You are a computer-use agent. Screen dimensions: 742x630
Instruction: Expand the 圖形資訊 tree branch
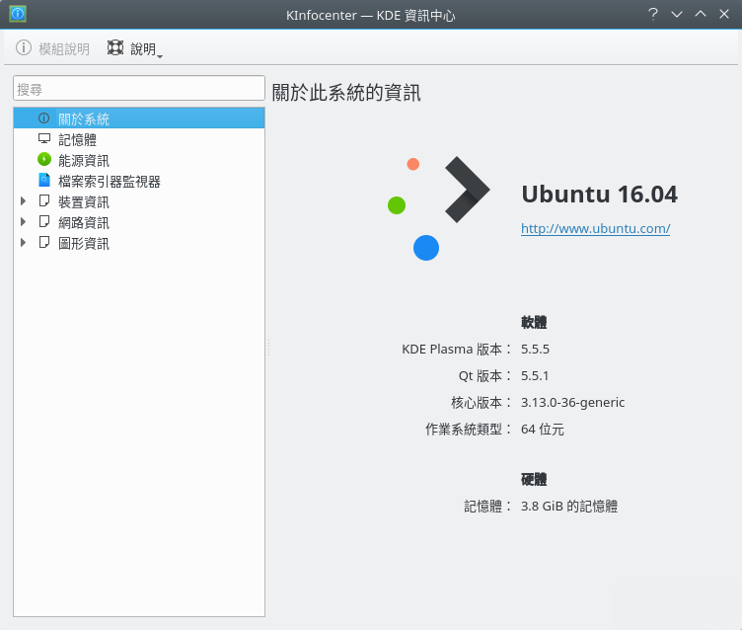pyautogui.click(x=23, y=243)
